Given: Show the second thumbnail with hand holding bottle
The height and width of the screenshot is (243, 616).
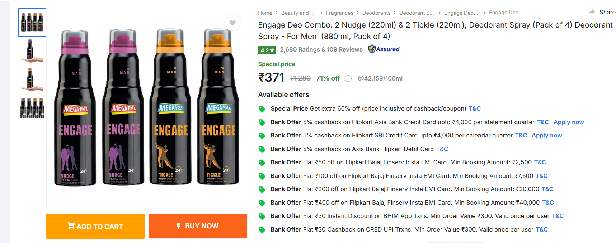Looking at the screenshot, I should (32, 51).
